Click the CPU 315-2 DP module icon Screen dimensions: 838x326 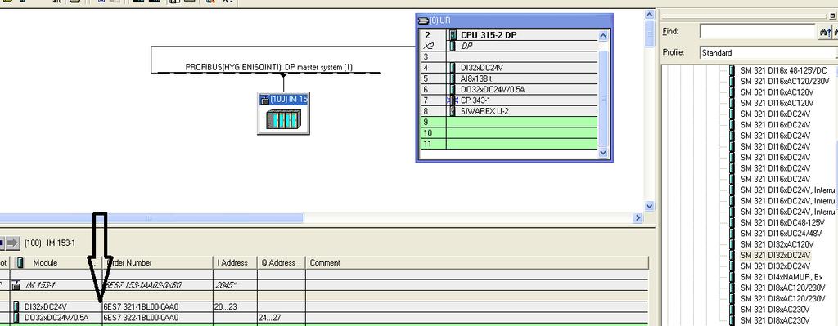[x=453, y=35]
